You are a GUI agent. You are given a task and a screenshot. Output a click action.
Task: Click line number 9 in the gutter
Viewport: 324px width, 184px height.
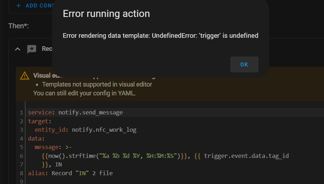pyautogui.click(x=21, y=182)
